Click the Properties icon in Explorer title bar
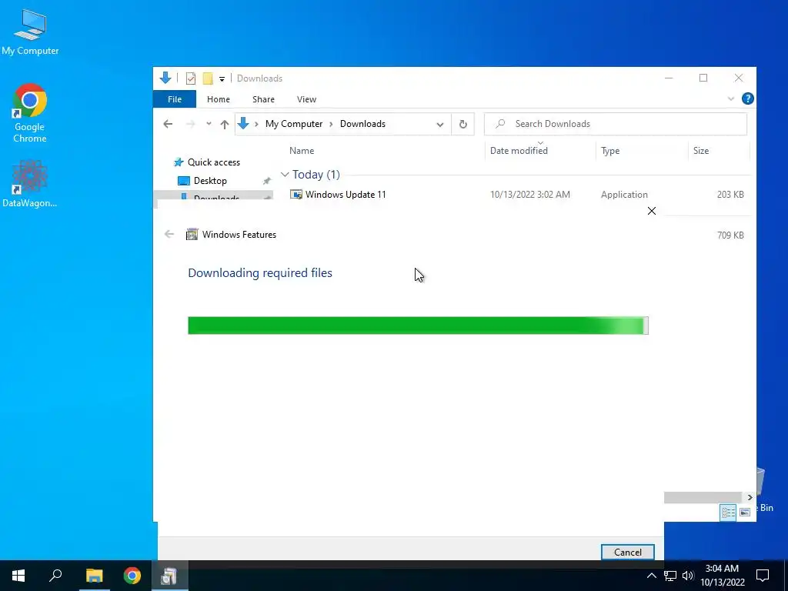 (x=191, y=78)
